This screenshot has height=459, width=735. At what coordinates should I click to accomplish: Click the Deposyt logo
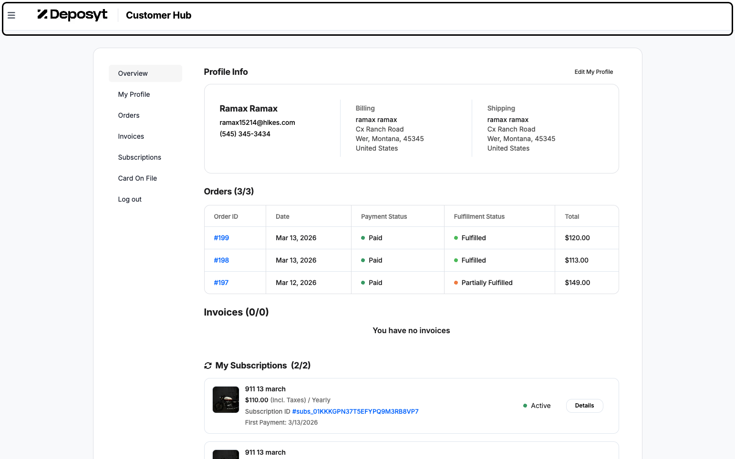coord(72,15)
